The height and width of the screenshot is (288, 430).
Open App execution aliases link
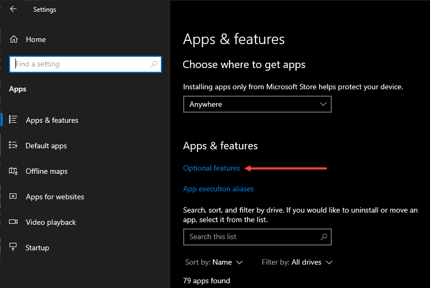218,189
